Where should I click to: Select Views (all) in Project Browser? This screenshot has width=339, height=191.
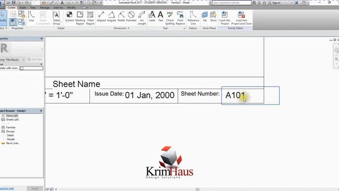pos(12,116)
